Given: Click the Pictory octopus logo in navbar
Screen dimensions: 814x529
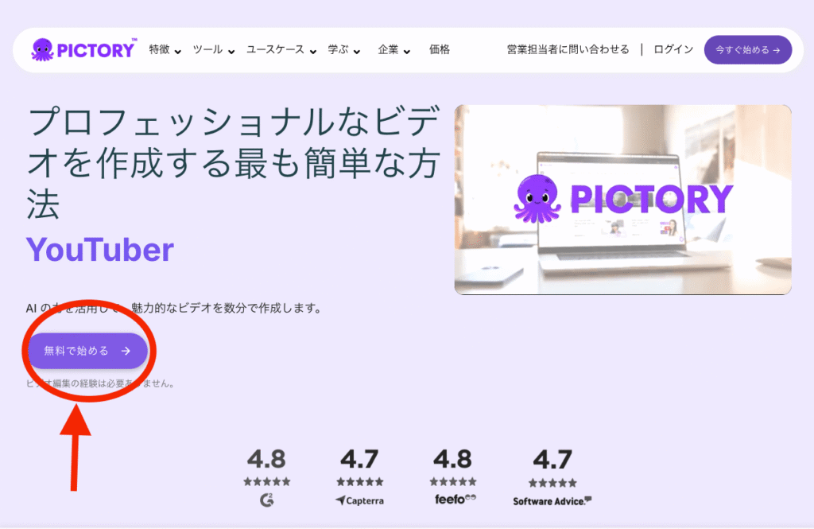Looking at the screenshot, I should 83,50.
